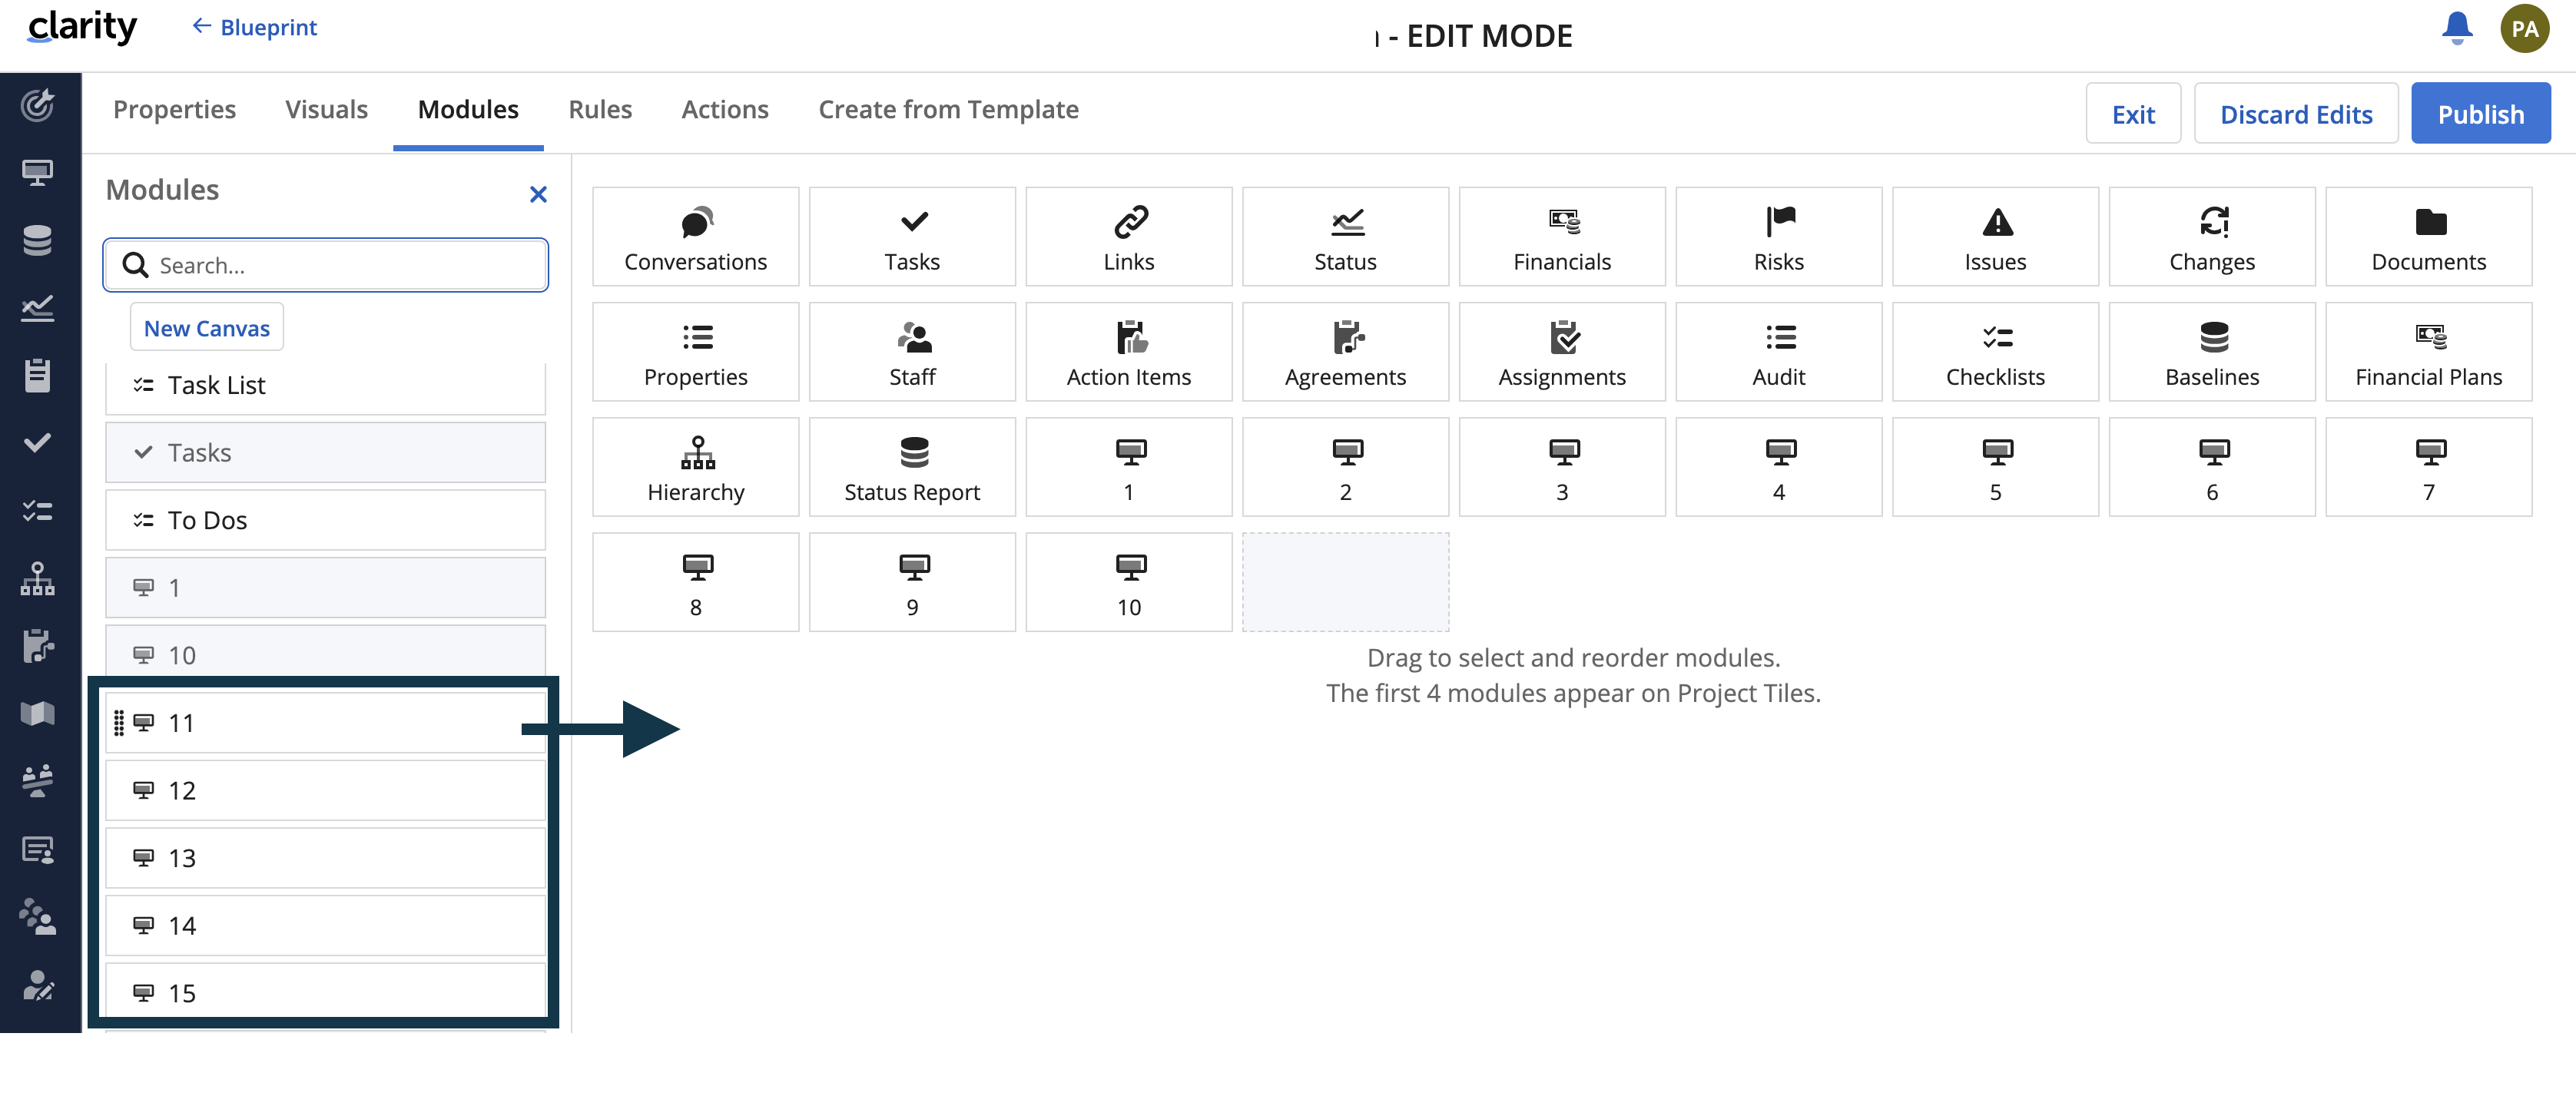Select the Conversations module tile

[x=695, y=237]
